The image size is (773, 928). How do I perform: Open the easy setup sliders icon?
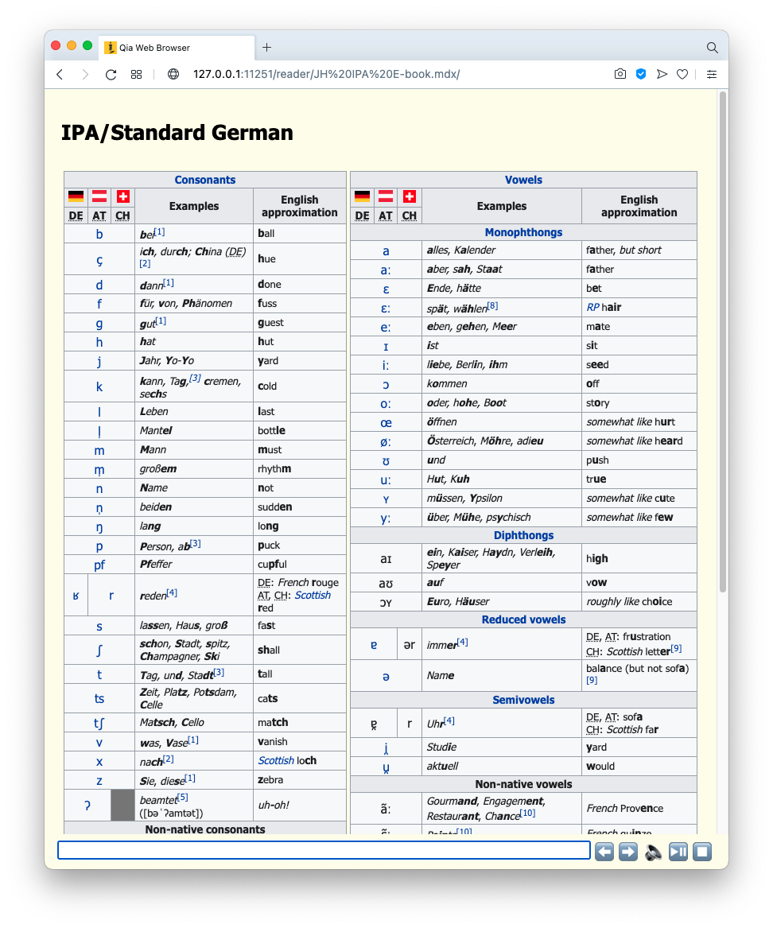point(712,74)
